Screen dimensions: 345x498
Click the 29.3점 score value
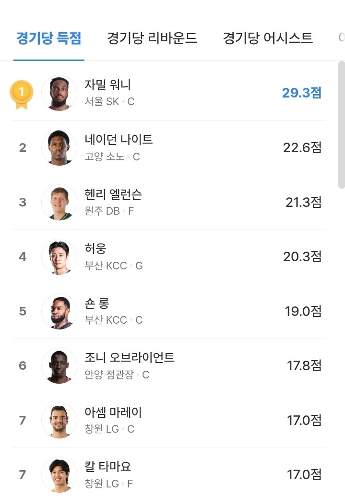pos(301,93)
